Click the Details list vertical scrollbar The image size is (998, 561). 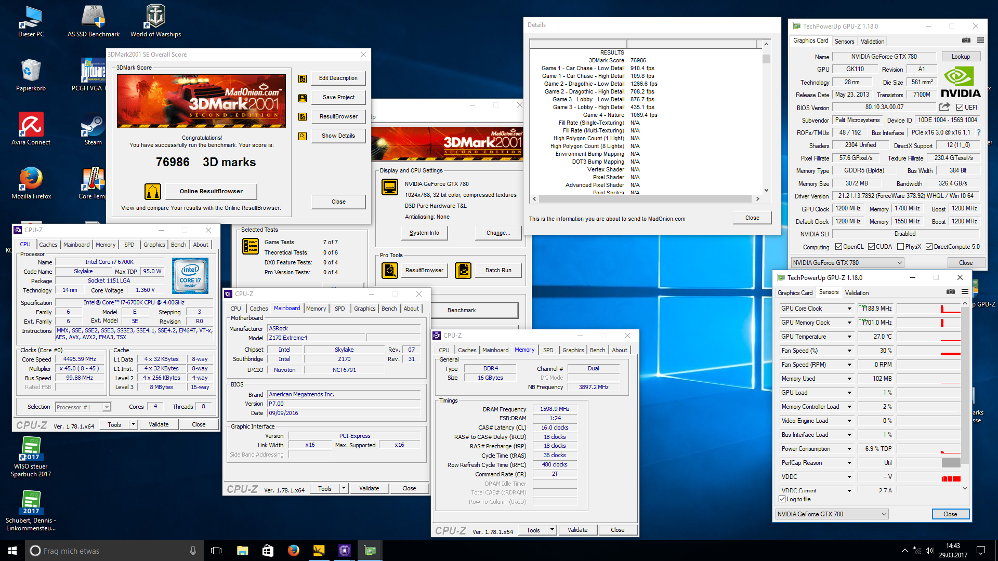766,117
